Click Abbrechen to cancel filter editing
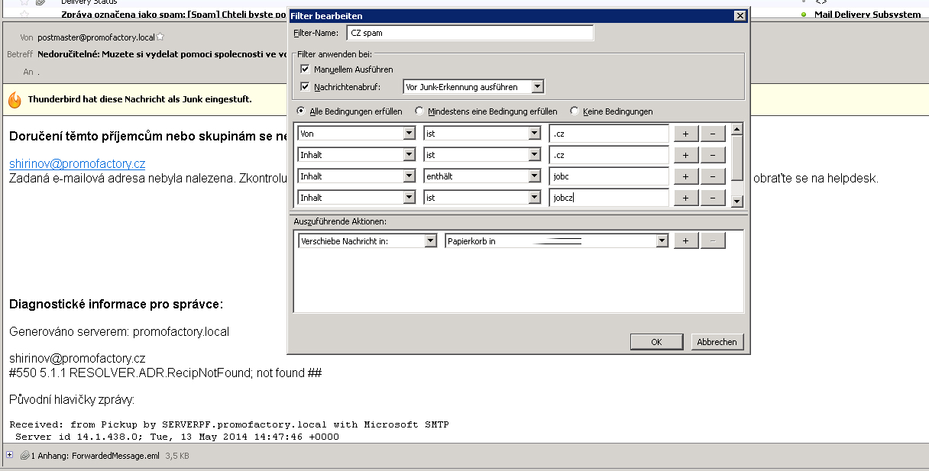The image size is (929, 471). (717, 342)
